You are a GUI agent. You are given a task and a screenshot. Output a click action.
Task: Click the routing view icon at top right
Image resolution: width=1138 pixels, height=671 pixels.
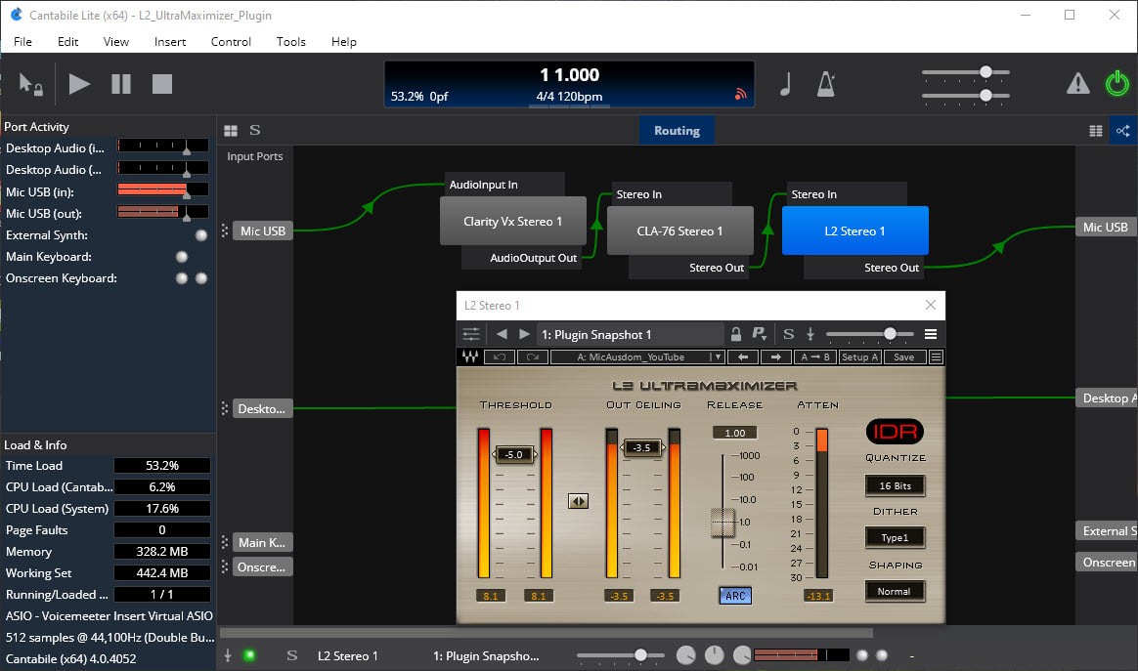click(x=1122, y=131)
